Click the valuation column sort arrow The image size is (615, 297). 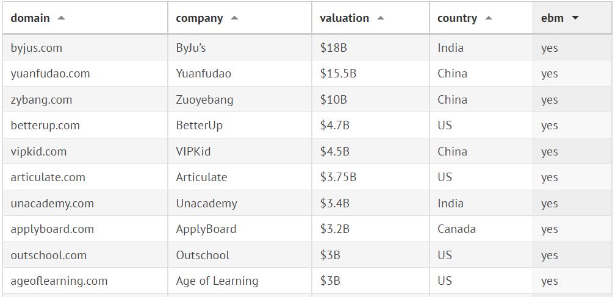[381, 18]
